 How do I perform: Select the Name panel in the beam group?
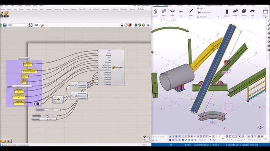(x=27, y=64)
